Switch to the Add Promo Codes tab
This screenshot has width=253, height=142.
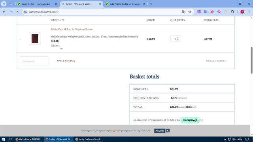125,4
